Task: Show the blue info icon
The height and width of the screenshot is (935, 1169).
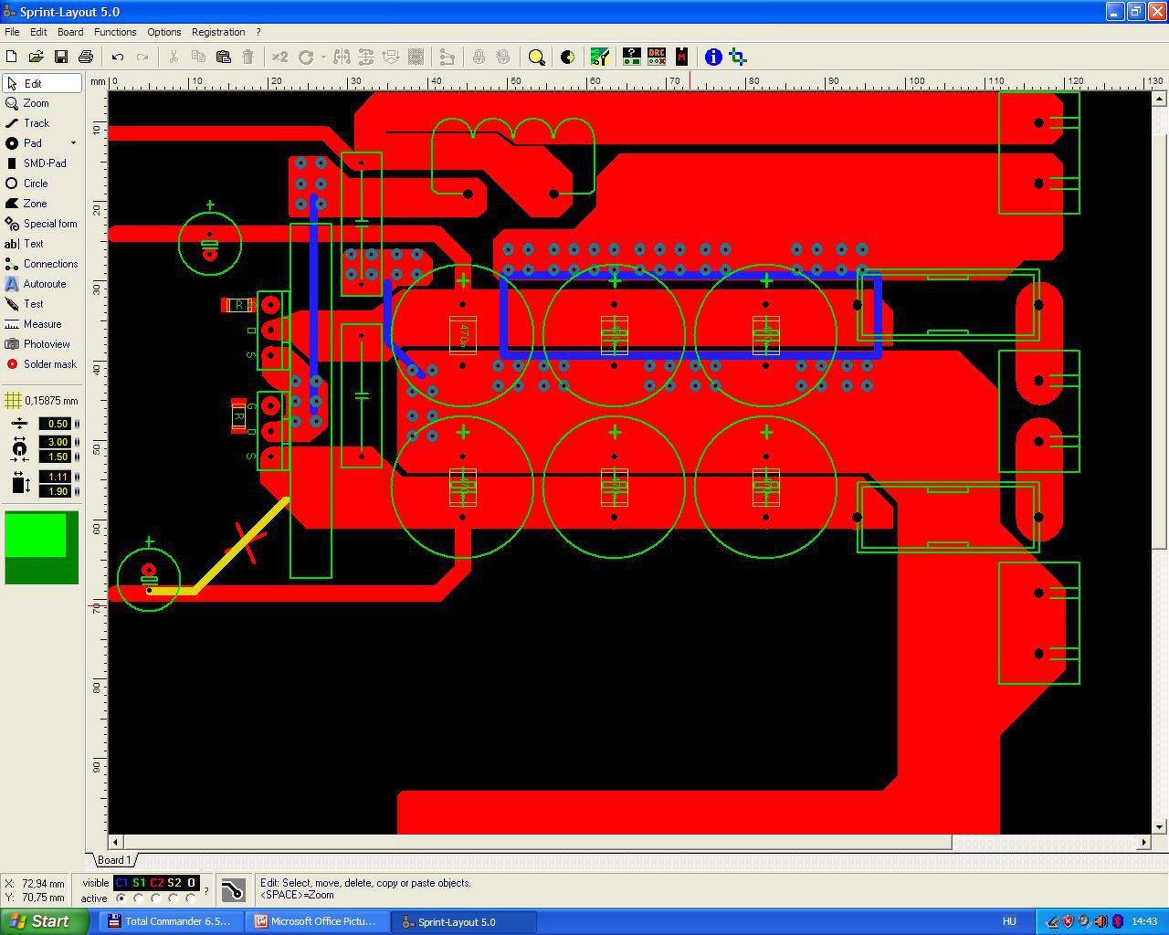Action: (x=713, y=57)
